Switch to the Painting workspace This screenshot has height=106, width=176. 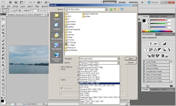[x=133, y=2]
